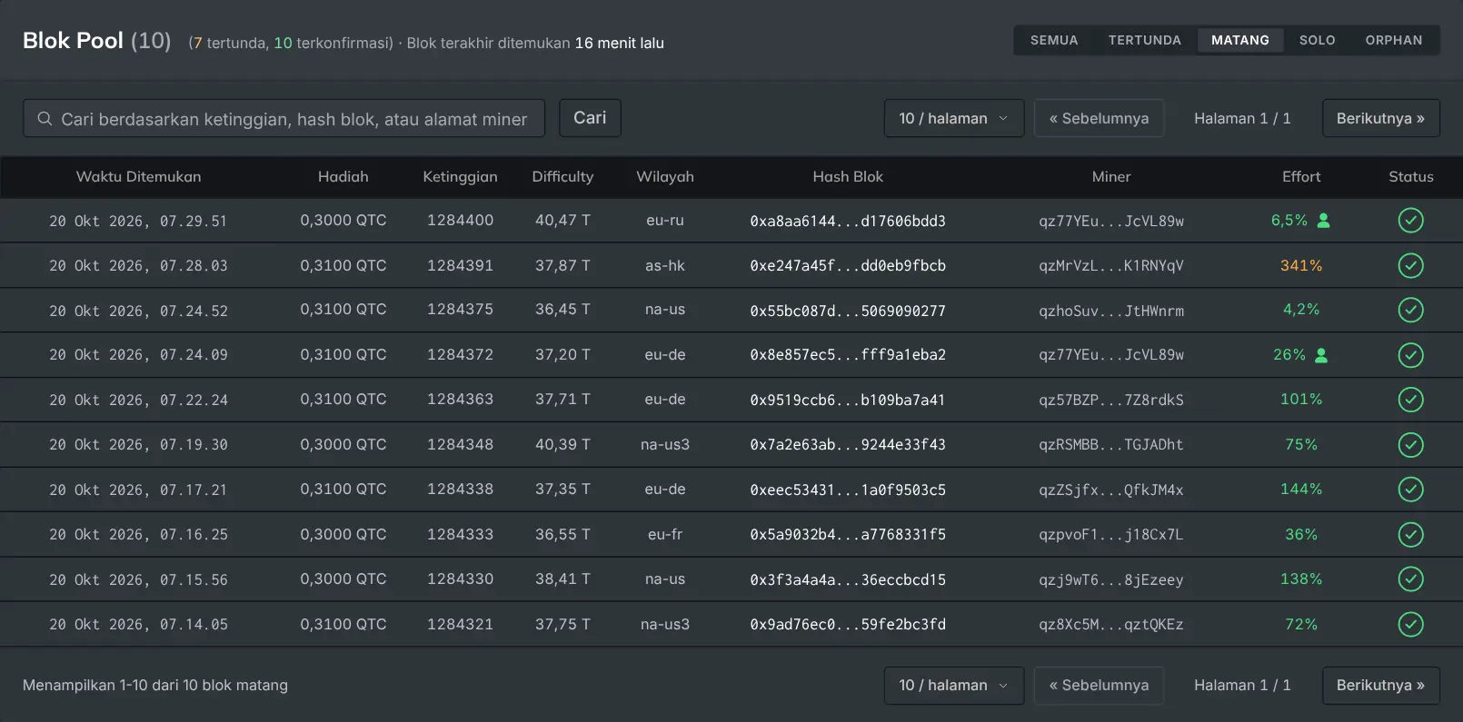1463x722 pixels.
Task: Open bottom 10 / halaman dropdown
Action: [954, 685]
